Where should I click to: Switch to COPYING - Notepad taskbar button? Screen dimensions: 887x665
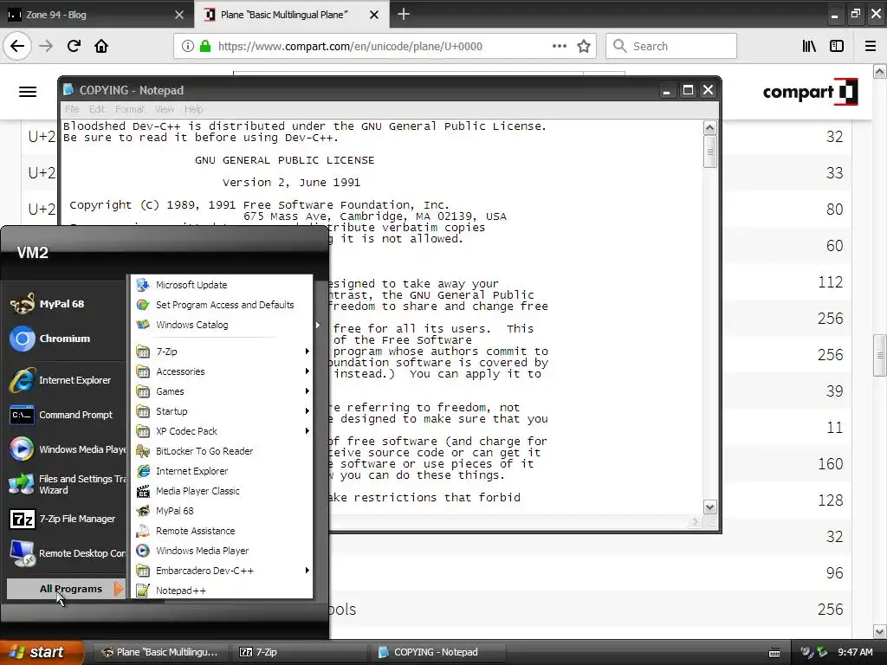pyautogui.click(x=437, y=652)
